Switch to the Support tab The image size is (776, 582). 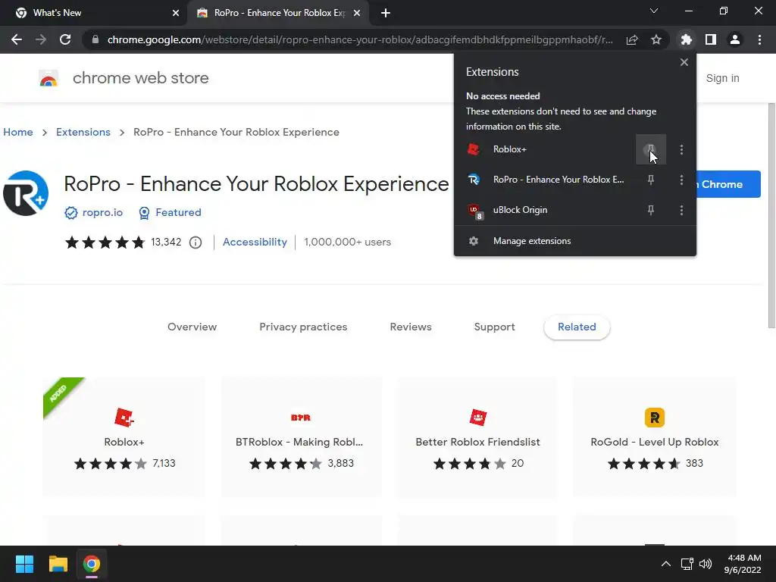click(494, 327)
